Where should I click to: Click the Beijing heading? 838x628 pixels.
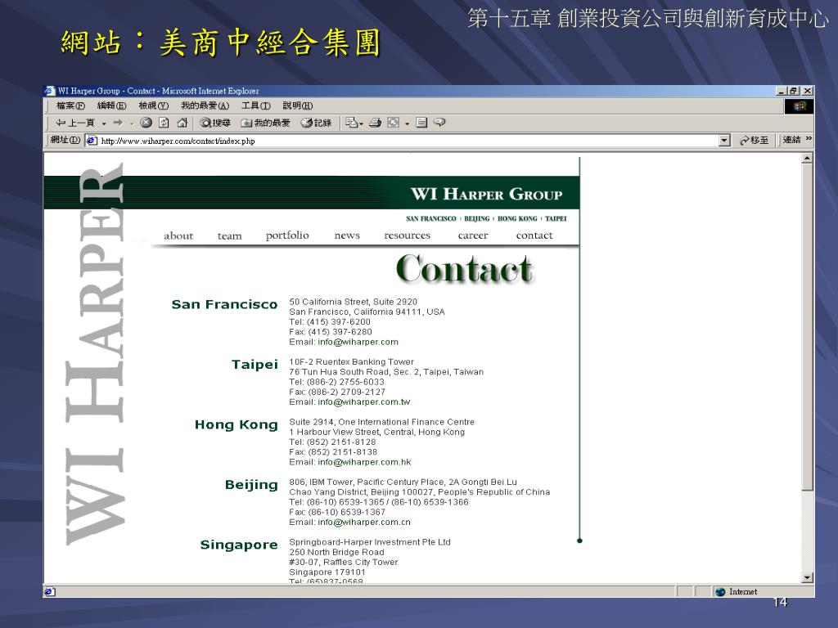[251, 485]
